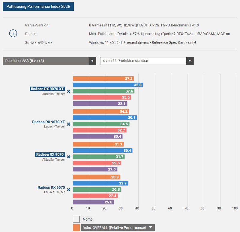
Task: Click the blue 42.8 bar
Action: point(108,85)
